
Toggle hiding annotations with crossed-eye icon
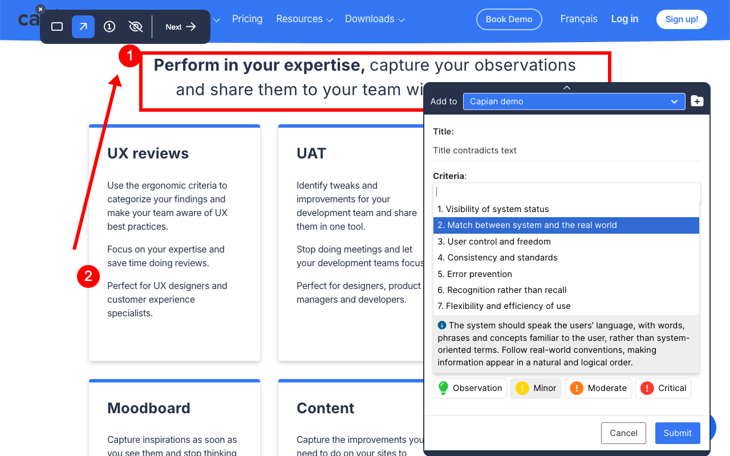click(x=136, y=27)
